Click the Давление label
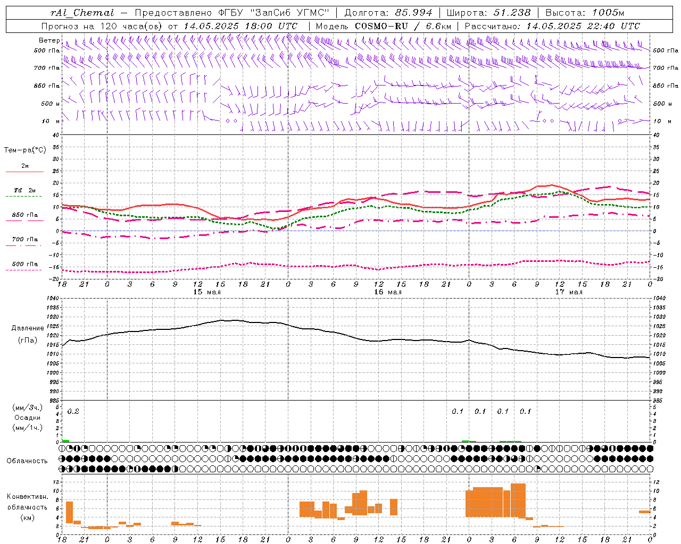Viewport: 681px width, 544px height. 28,328
